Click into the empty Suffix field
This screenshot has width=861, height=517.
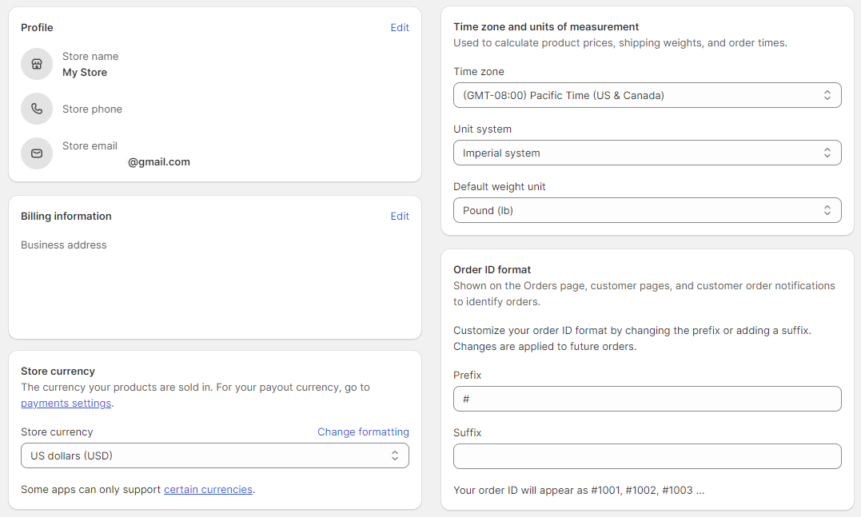click(x=646, y=456)
